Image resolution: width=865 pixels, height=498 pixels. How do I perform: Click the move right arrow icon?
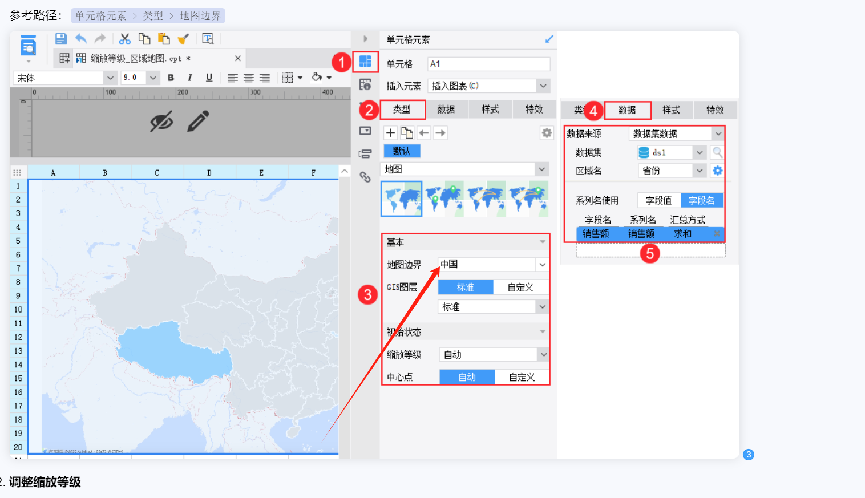tap(440, 133)
